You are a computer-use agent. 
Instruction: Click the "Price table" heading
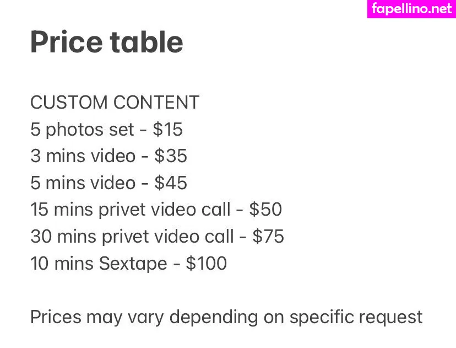coord(106,42)
